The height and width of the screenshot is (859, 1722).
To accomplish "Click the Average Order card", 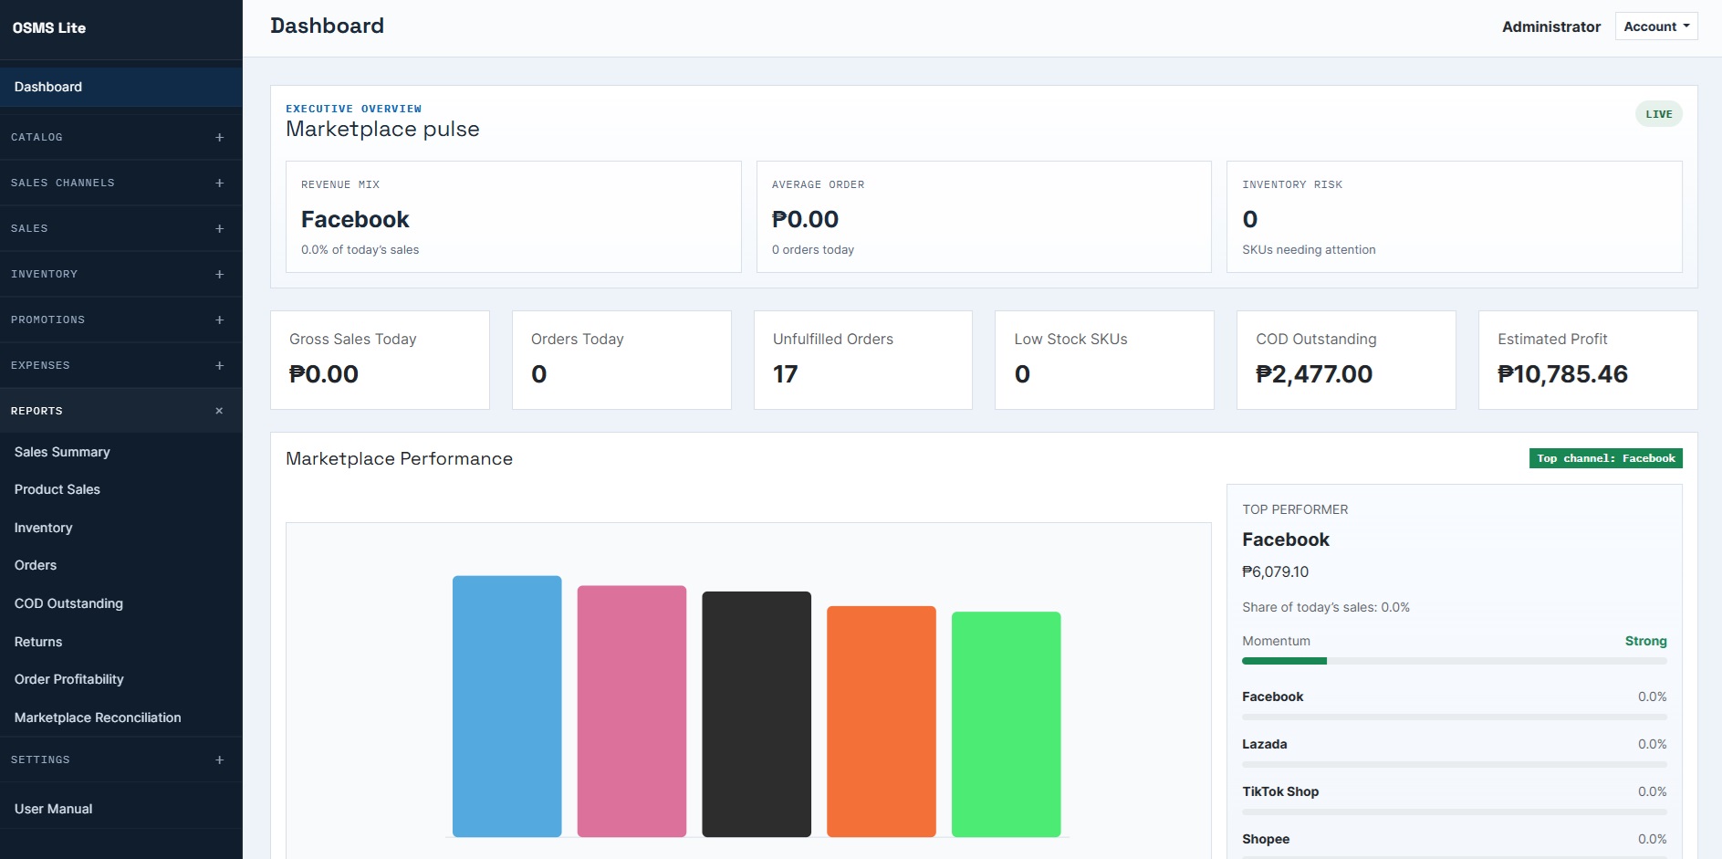I will click(984, 216).
